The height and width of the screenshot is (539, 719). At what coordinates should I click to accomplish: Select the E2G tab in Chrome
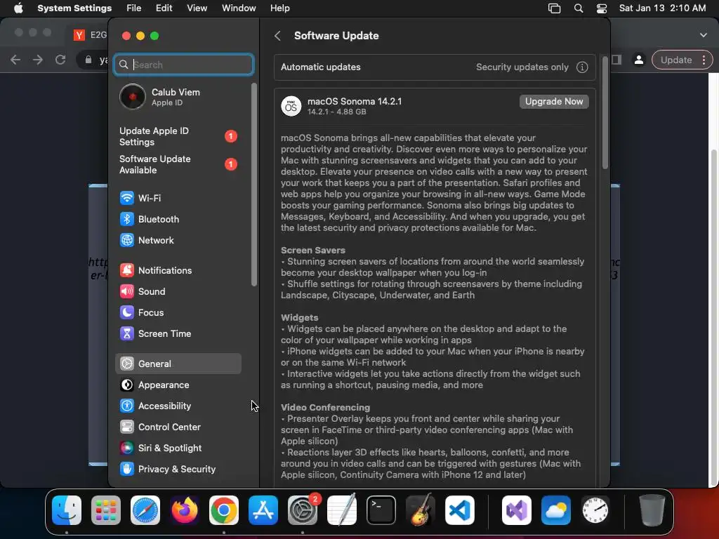[x=91, y=35]
